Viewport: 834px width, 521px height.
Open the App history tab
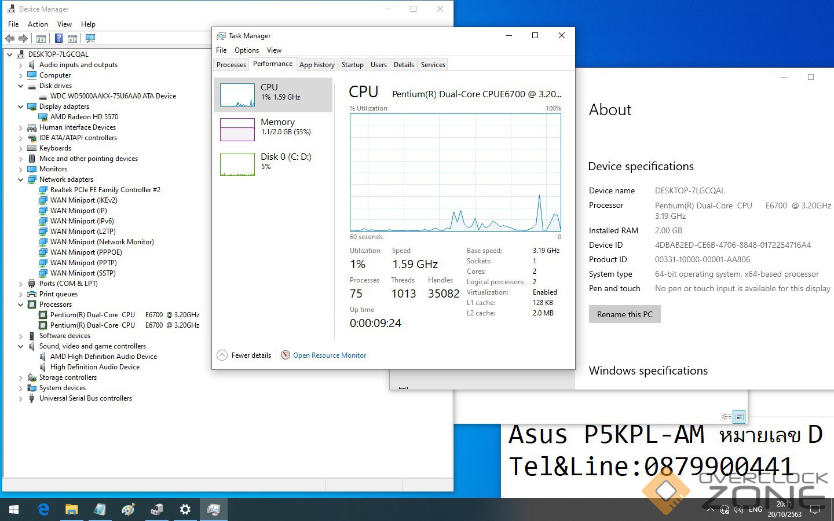[317, 65]
